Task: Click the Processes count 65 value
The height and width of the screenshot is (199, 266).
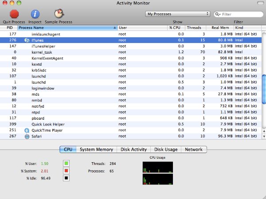Action: coord(111,171)
